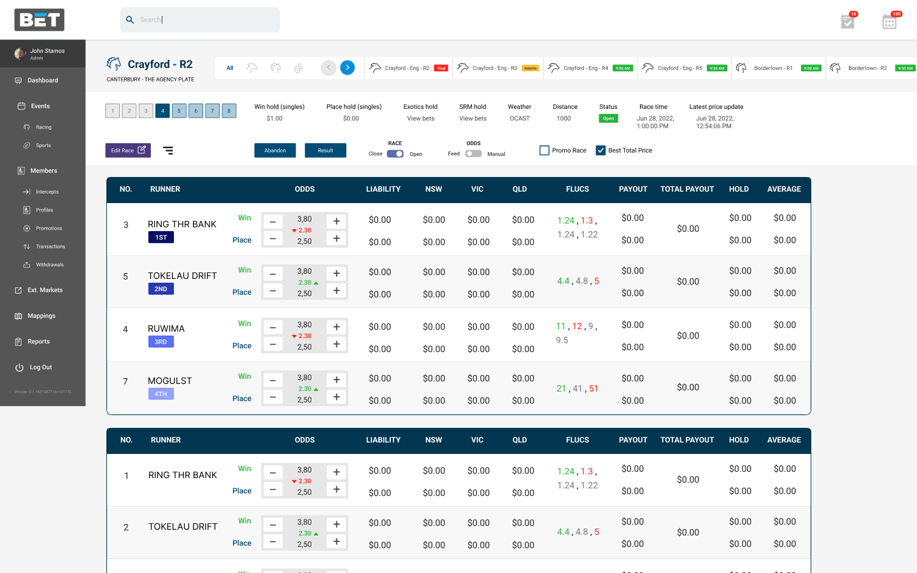Uncheck the Best Total Price checkbox
Screen dimensions: 917x573
pos(601,150)
